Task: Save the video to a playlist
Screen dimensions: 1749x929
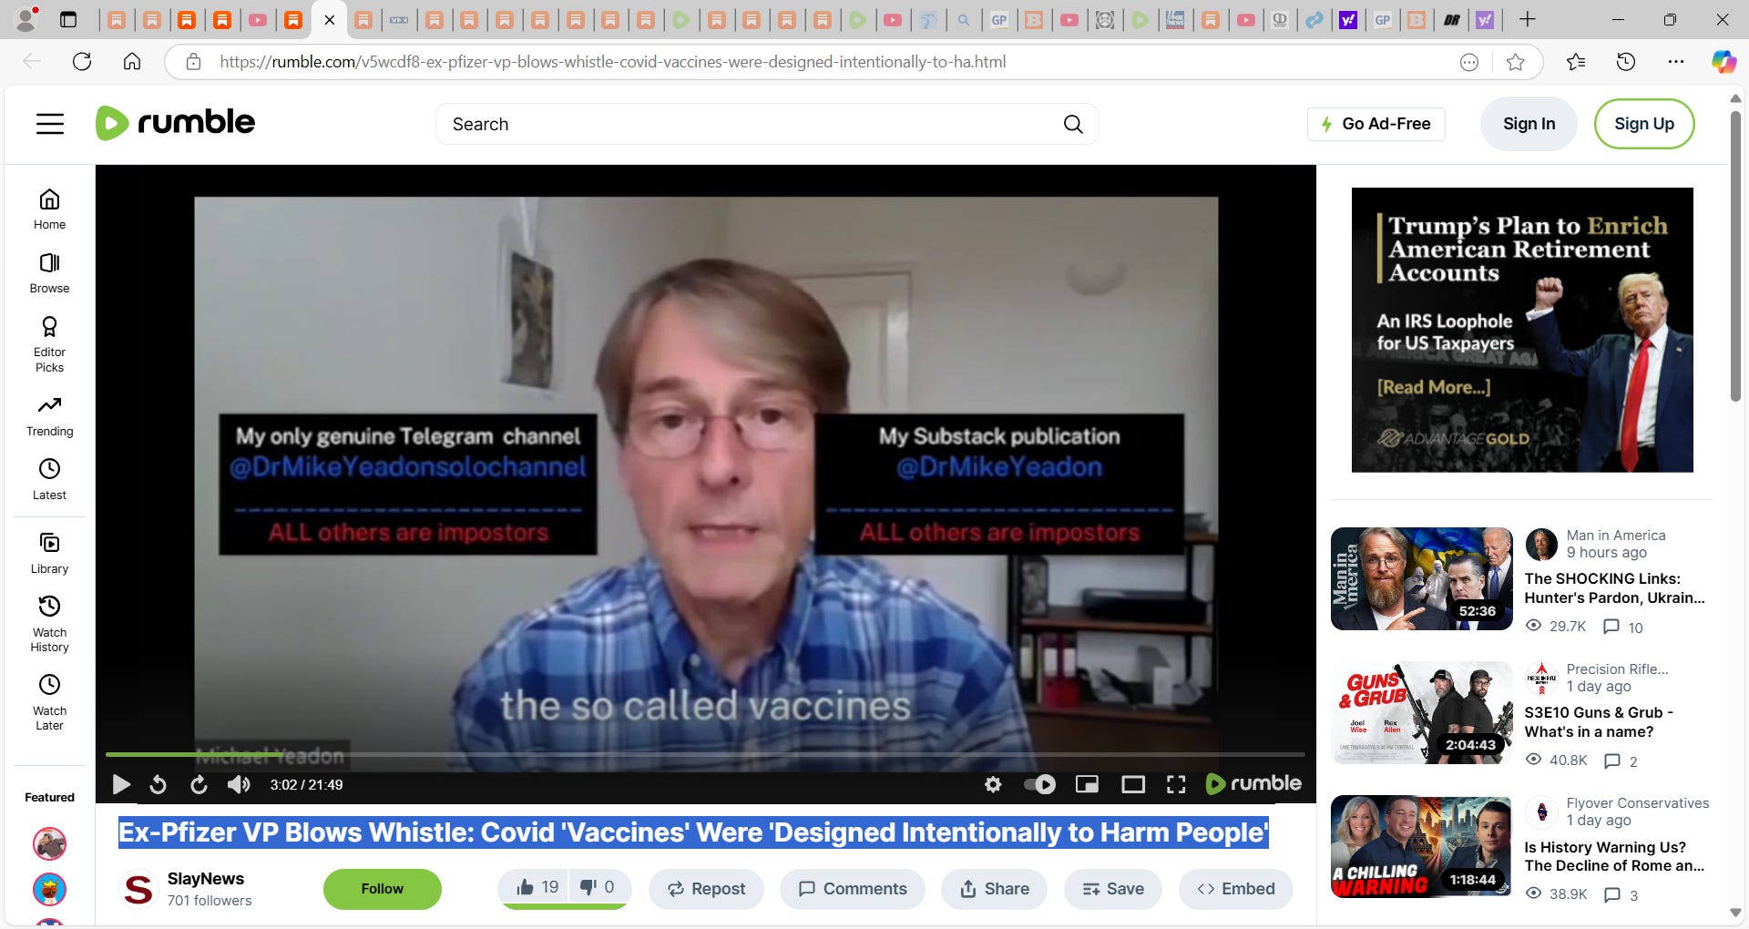Action: 1112,889
